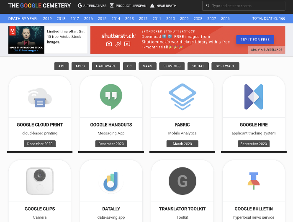Click the September 2020 date badge
The height and width of the screenshot is (222, 293).
click(254, 144)
